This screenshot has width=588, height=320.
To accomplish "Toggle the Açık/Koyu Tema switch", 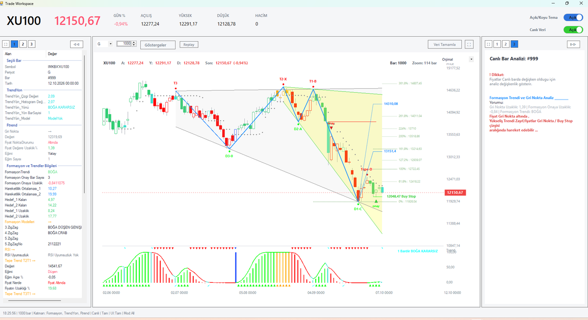I will tap(573, 18).
